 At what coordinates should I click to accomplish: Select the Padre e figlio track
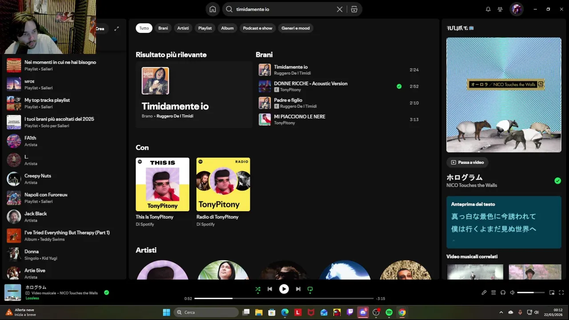(340, 103)
